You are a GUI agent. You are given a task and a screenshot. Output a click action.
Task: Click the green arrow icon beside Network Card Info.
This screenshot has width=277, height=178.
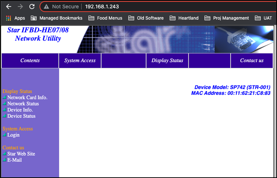[x=4, y=97]
